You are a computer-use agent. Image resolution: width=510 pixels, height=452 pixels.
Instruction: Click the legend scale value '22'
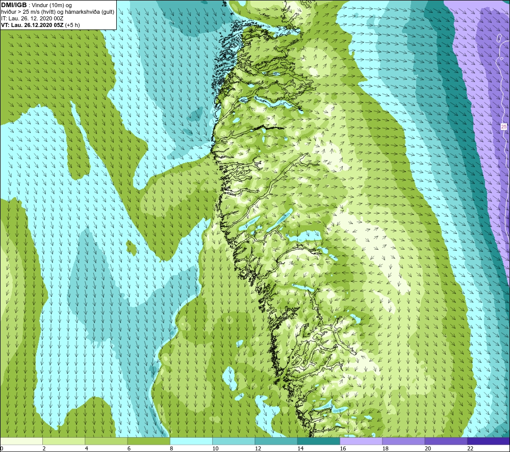[x=470, y=449]
